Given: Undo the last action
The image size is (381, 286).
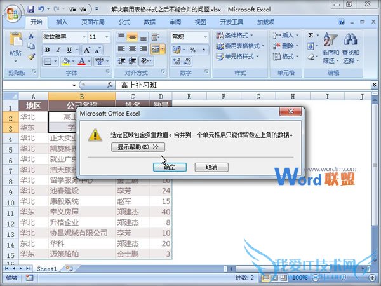Looking at the screenshot, I should point(41,10).
